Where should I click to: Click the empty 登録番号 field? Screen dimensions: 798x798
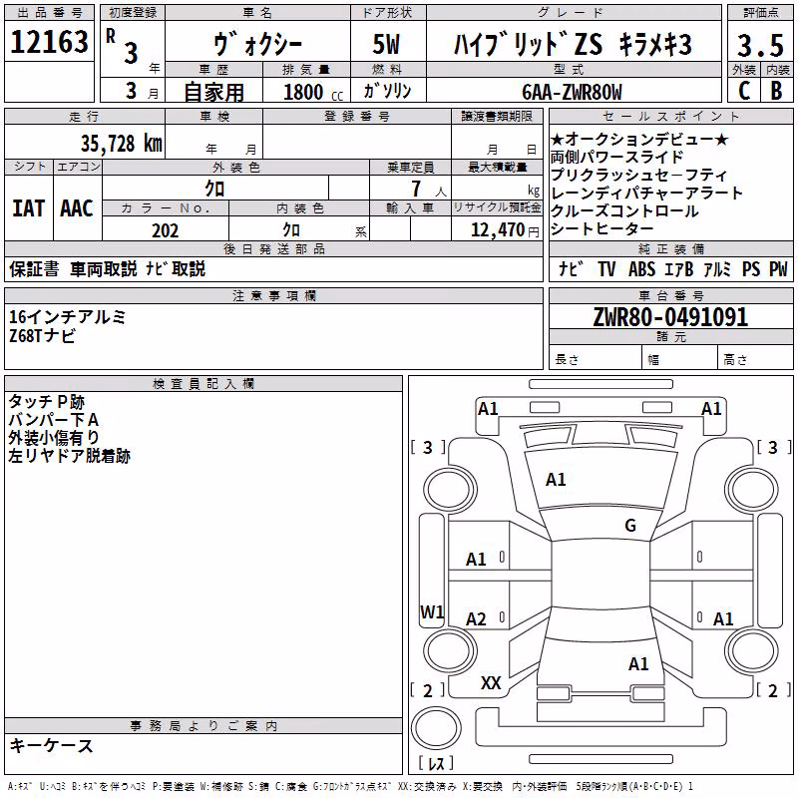click(357, 141)
